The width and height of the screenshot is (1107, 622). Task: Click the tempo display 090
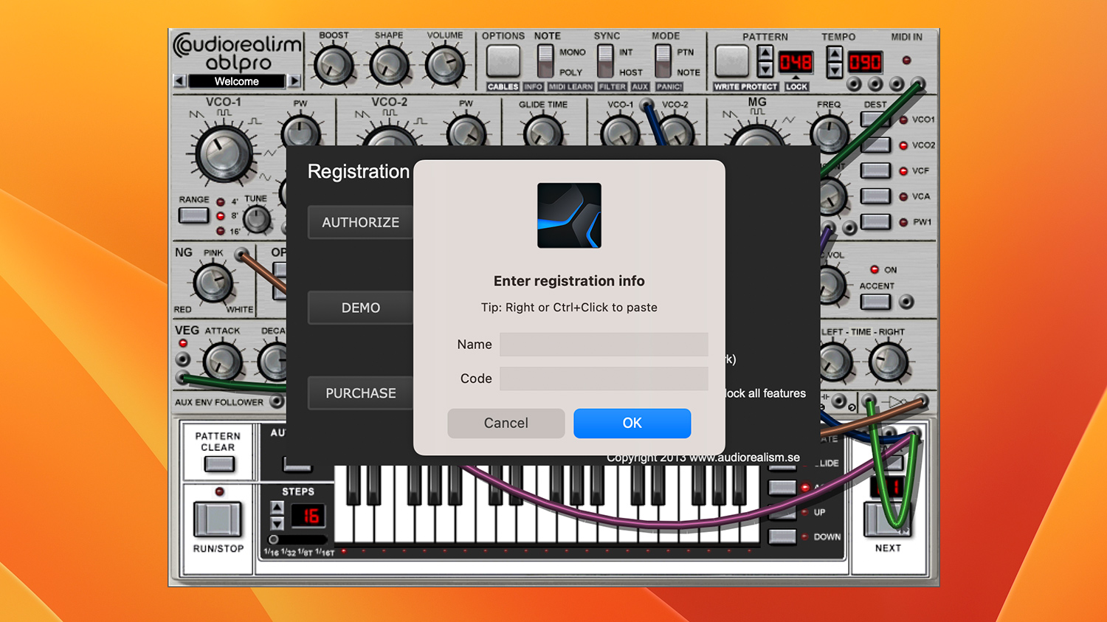pyautogui.click(x=864, y=62)
